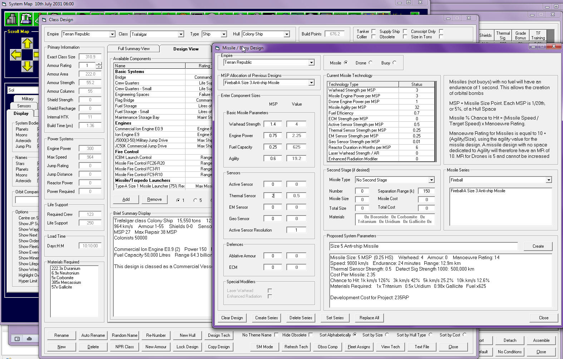
Task: Click the cloud icon at bottom left
Action: (x=29, y=339)
